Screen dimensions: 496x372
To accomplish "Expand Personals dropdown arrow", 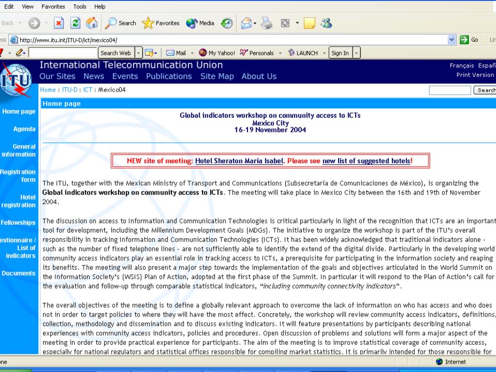I will pos(280,53).
